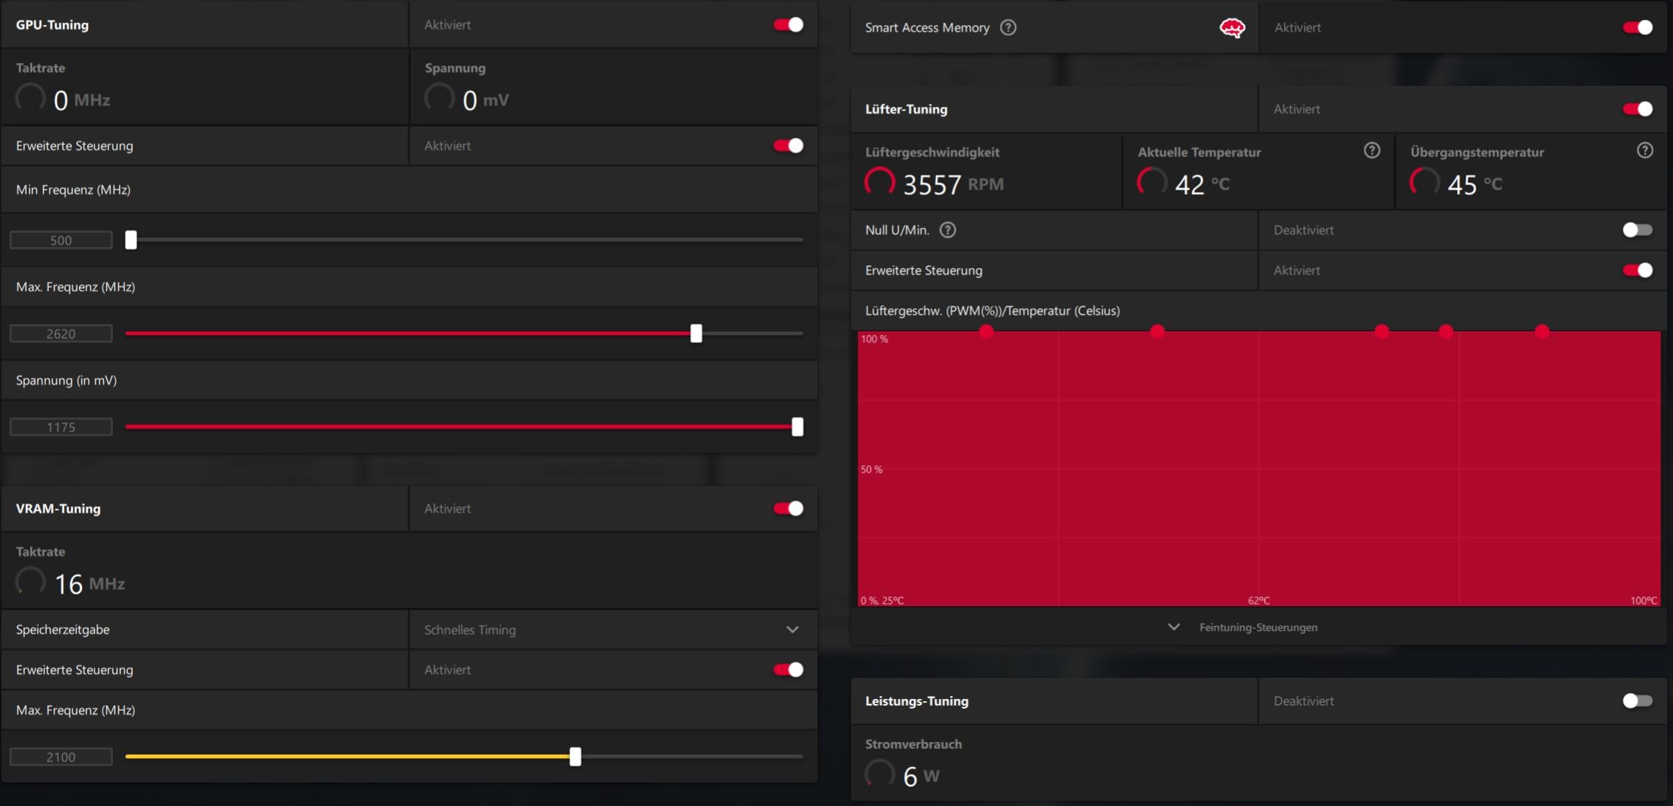Image resolution: width=1673 pixels, height=806 pixels.
Task: Click the Min Frequenz value field showing 500
Action: (x=61, y=240)
